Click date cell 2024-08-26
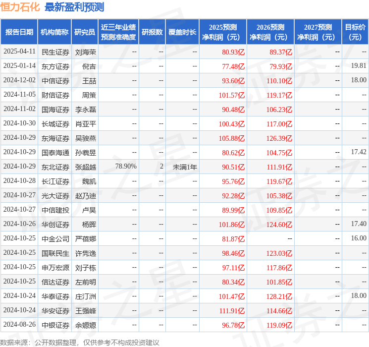 [19, 324]
